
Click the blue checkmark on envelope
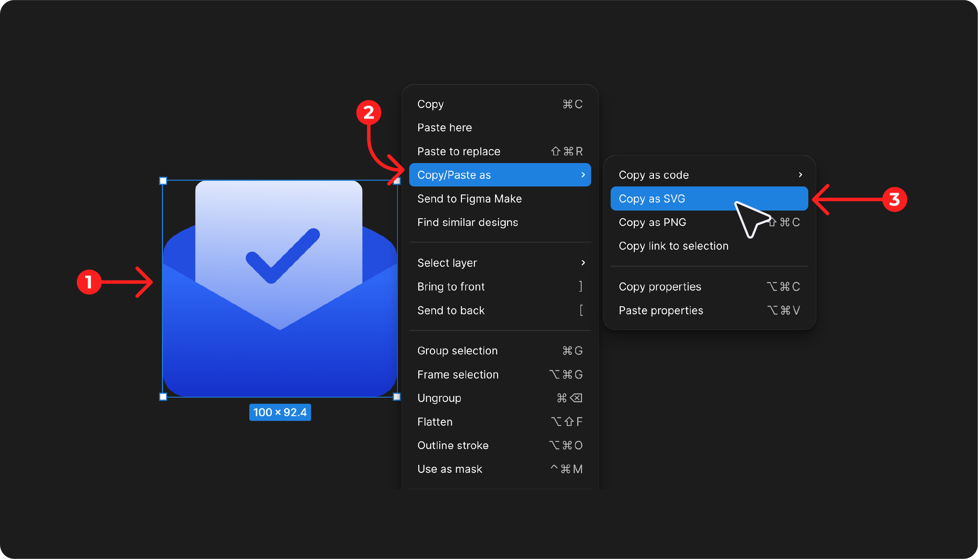282,255
